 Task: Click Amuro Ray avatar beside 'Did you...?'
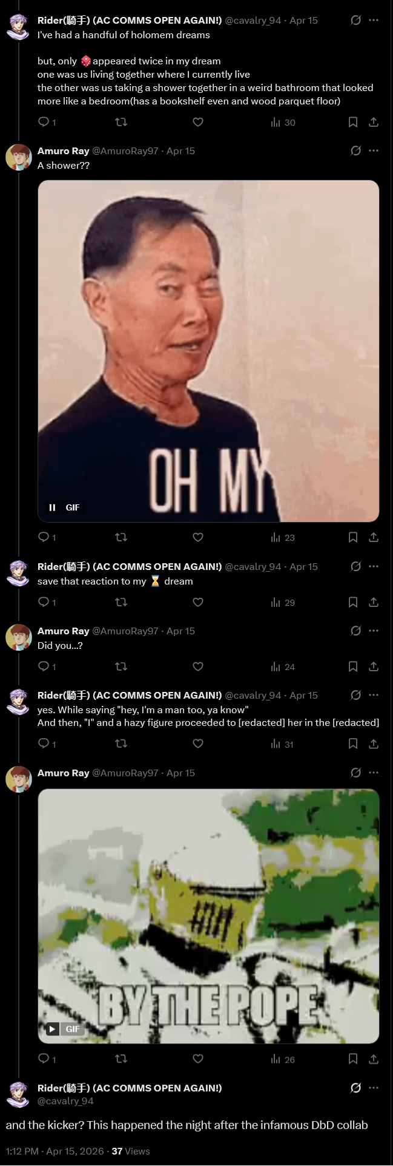click(19, 637)
